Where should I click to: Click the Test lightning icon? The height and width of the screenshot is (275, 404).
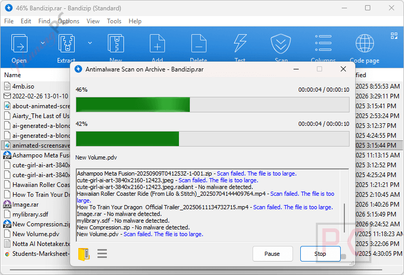[x=240, y=43]
